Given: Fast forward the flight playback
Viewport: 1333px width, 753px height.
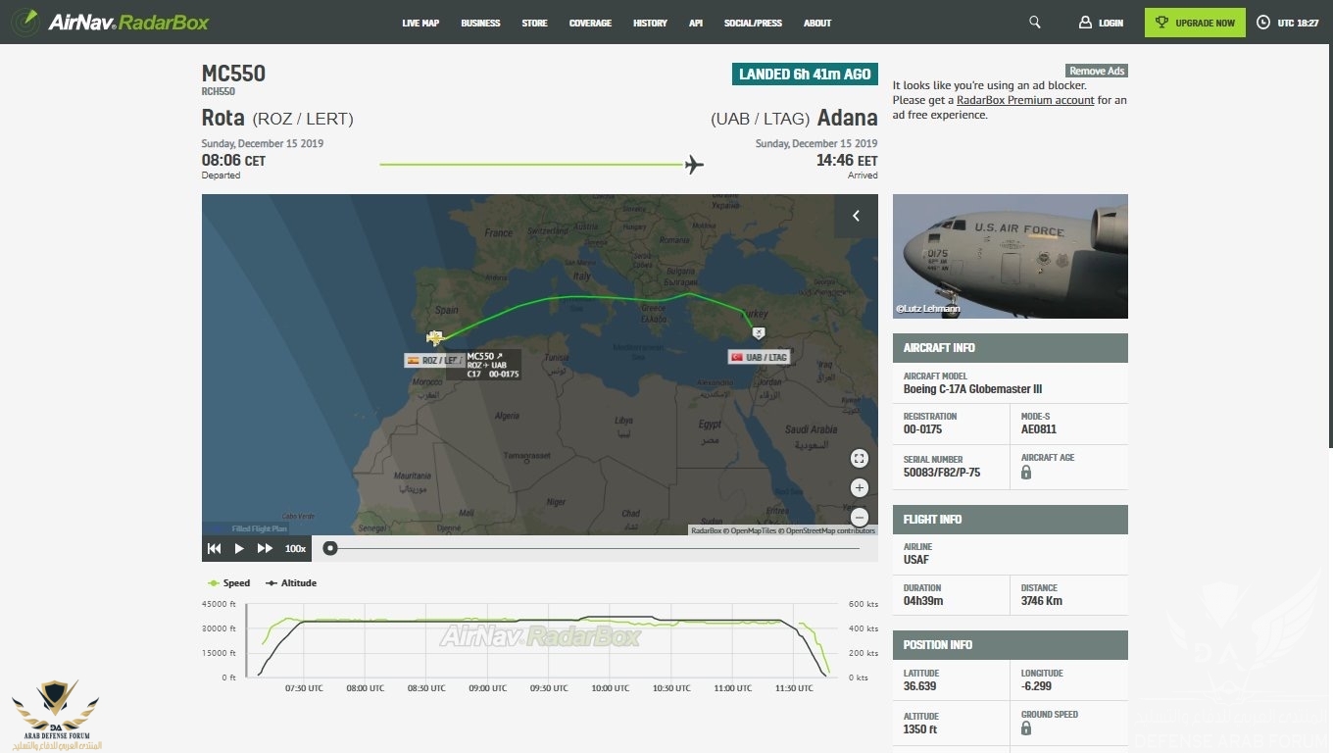Looking at the screenshot, I should (265, 548).
